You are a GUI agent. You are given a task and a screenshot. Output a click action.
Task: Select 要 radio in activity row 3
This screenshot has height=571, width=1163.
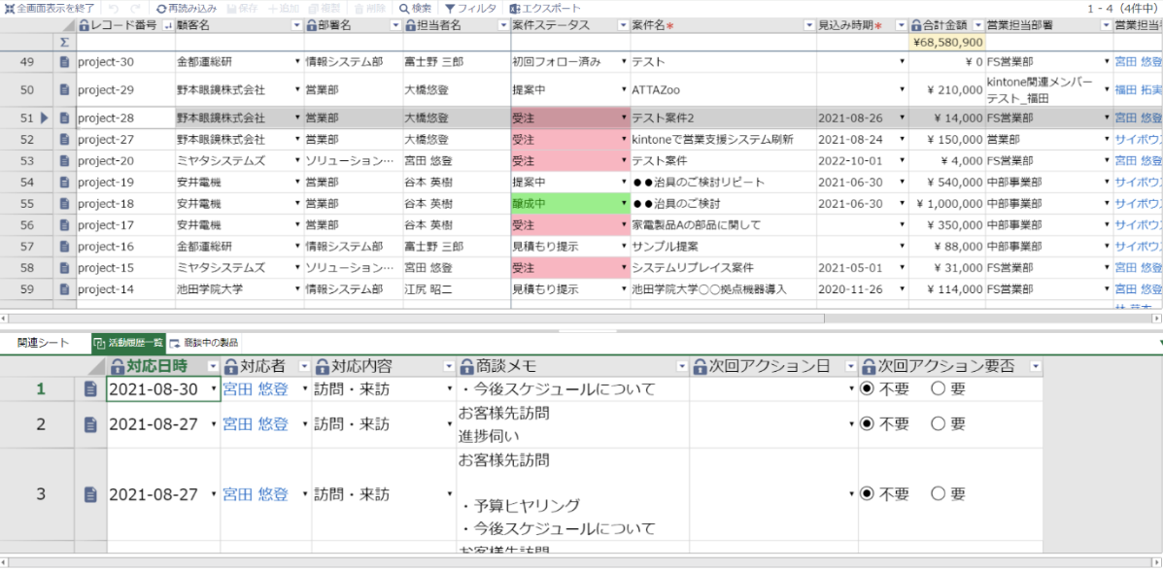pyautogui.click(x=939, y=494)
